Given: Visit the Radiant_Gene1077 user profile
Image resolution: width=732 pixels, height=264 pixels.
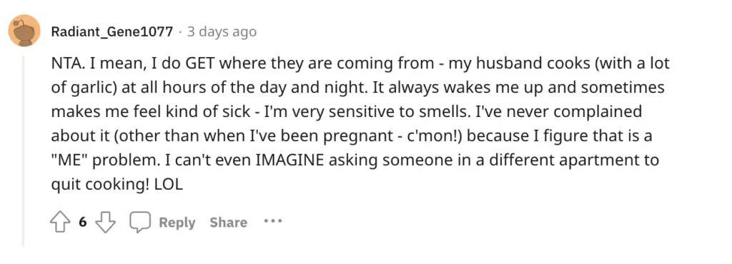Looking at the screenshot, I should coord(112,32).
